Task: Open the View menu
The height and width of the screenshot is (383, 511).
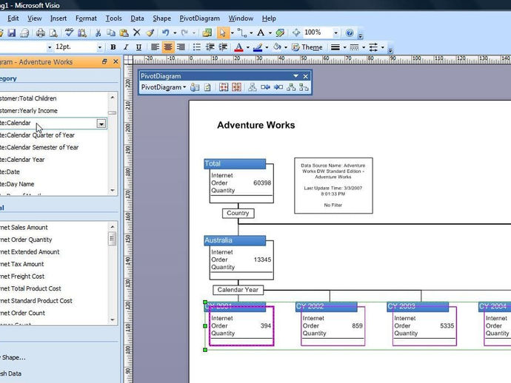Action: 35,18
